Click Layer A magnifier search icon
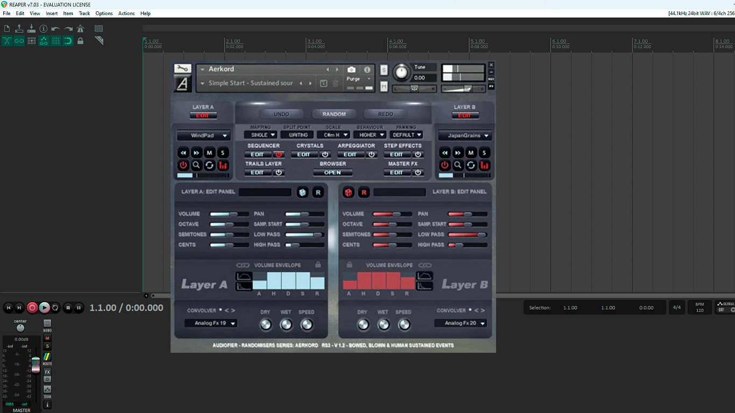This screenshot has width=735, height=413. pos(196,166)
